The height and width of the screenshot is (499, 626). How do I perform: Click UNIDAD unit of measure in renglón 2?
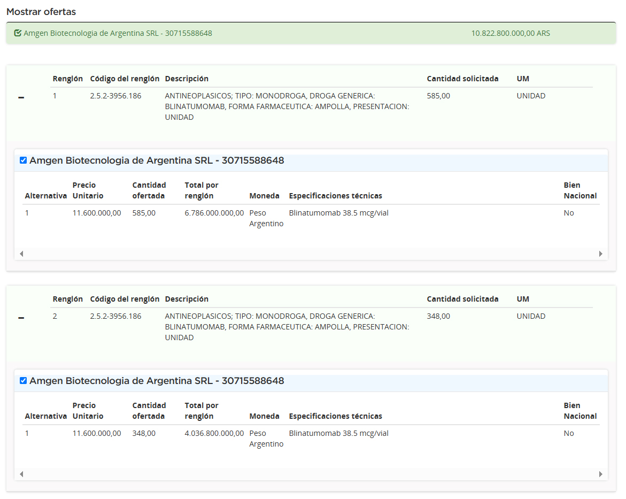coord(531,316)
